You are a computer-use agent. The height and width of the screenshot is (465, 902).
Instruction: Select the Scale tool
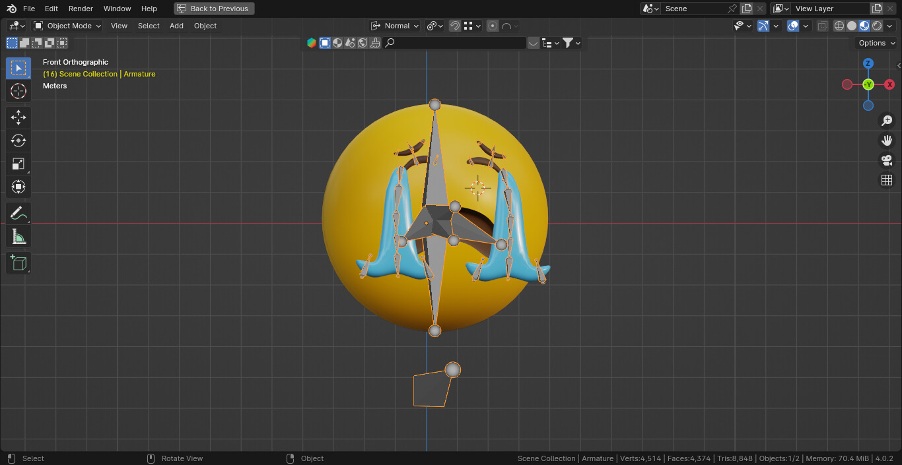18,164
